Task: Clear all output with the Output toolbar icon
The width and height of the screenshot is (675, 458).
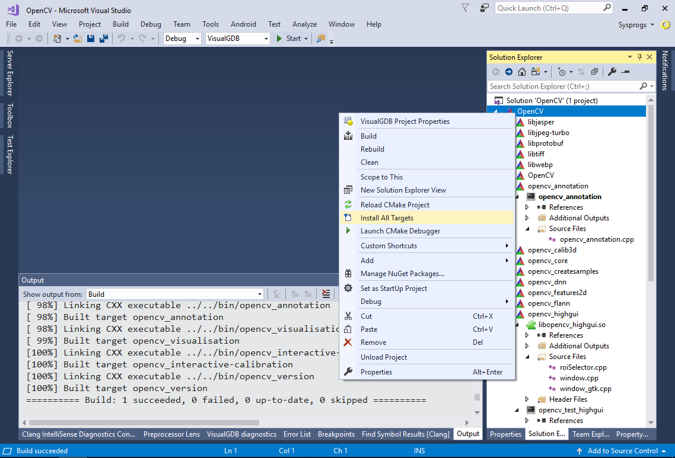Action: click(x=326, y=294)
